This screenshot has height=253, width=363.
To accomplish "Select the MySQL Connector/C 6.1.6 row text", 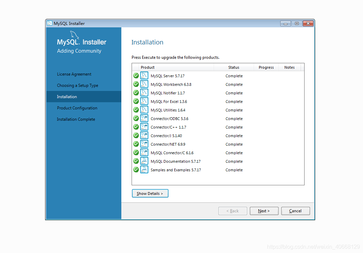I will tap(172, 153).
